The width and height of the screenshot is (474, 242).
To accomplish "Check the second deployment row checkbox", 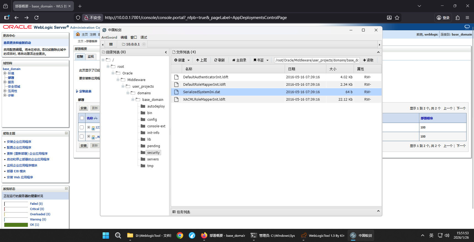I will [82, 136].
